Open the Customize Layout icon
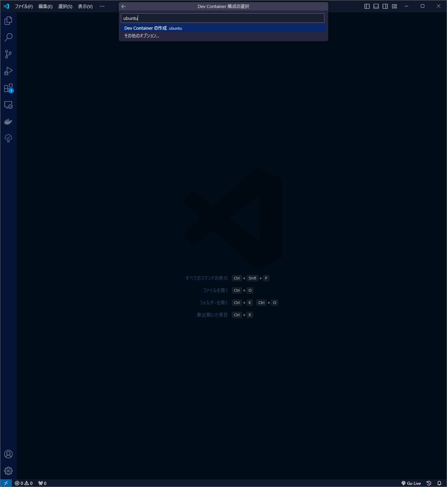Image resolution: width=447 pixels, height=487 pixels. (x=394, y=6)
